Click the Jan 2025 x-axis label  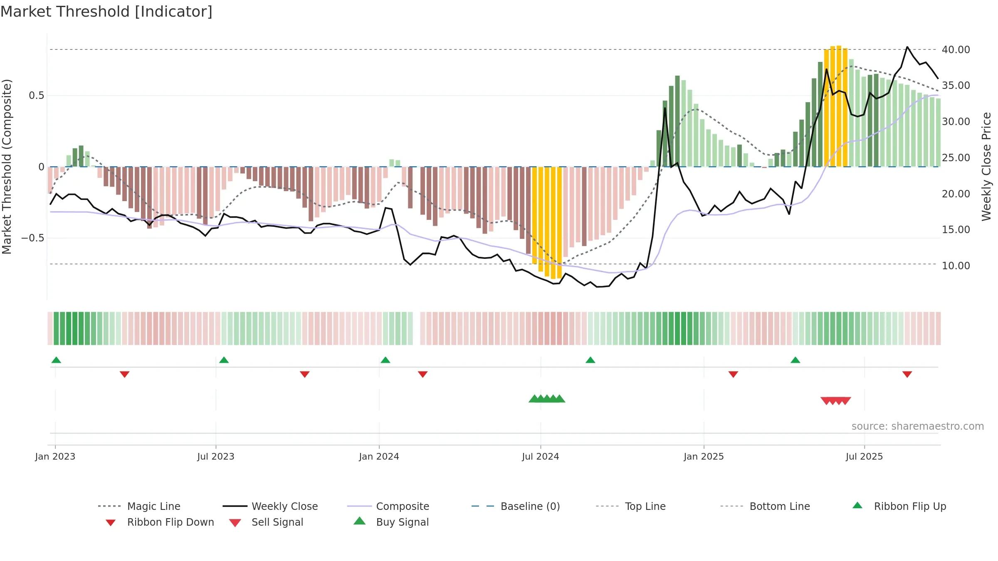(704, 457)
